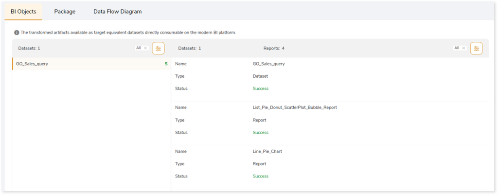Click the Reports: 4 count in header

pyautogui.click(x=274, y=48)
